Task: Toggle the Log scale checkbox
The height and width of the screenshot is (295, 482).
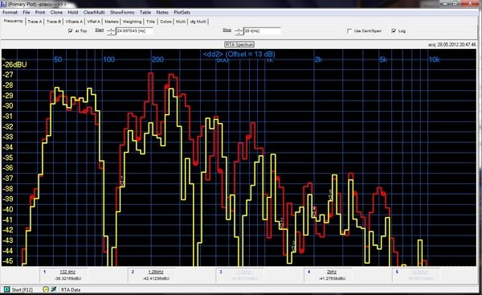Action: click(394, 31)
